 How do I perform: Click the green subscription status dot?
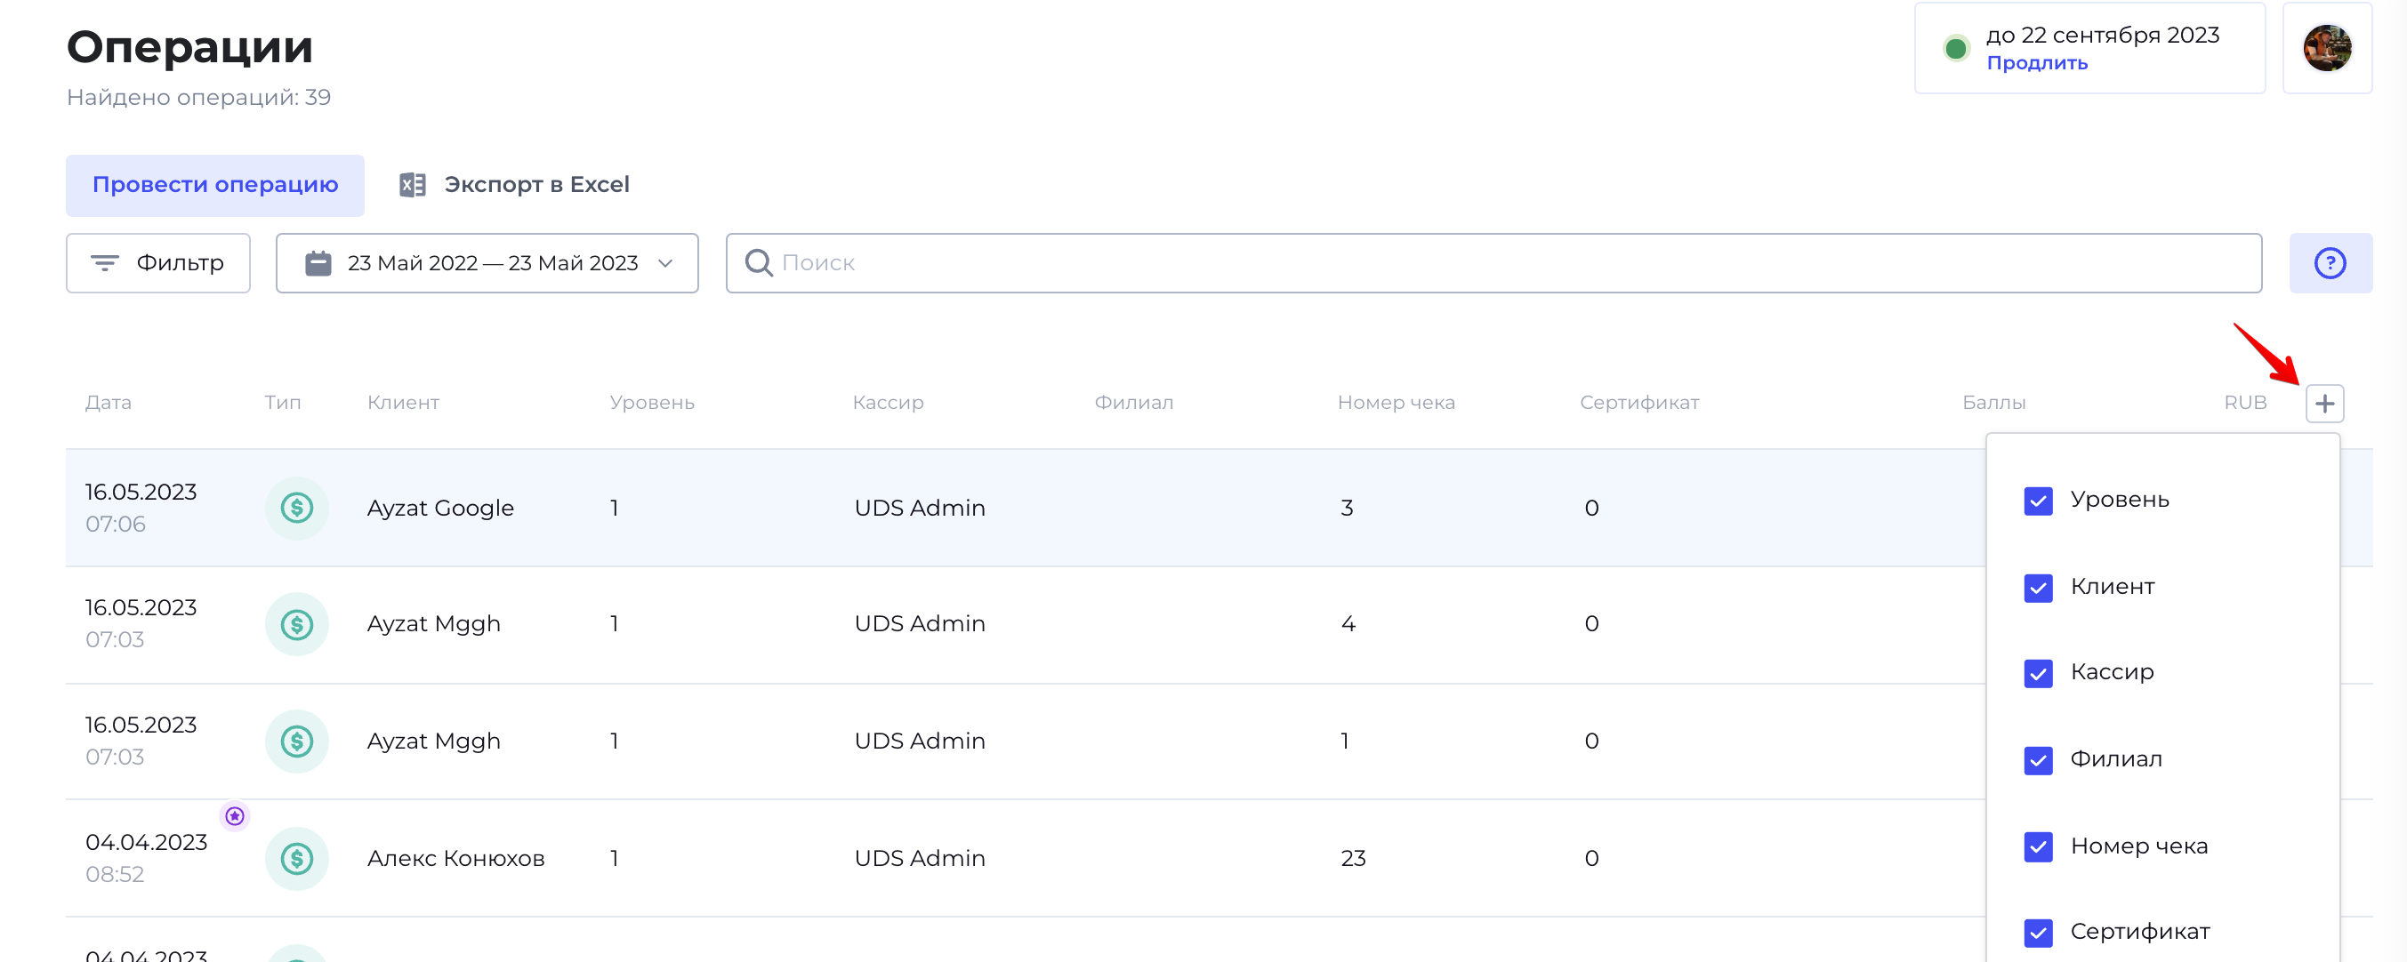[1956, 49]
